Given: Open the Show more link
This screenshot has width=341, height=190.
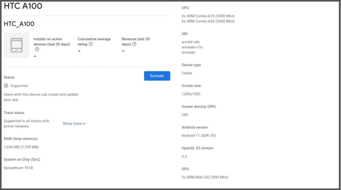Looking at the screenshot, I should point(72,124).
